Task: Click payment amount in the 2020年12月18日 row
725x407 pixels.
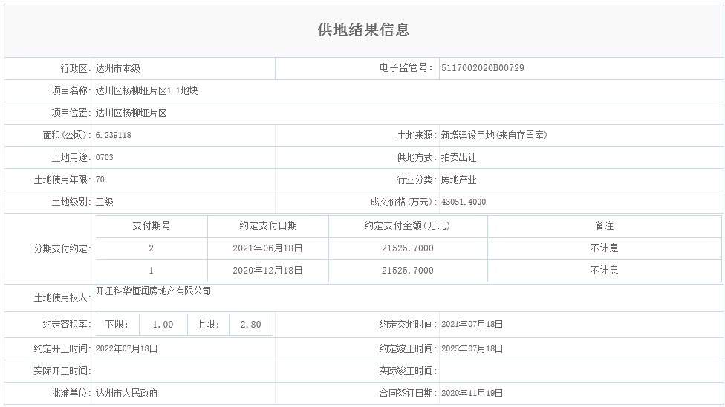Action: point(408,271)
